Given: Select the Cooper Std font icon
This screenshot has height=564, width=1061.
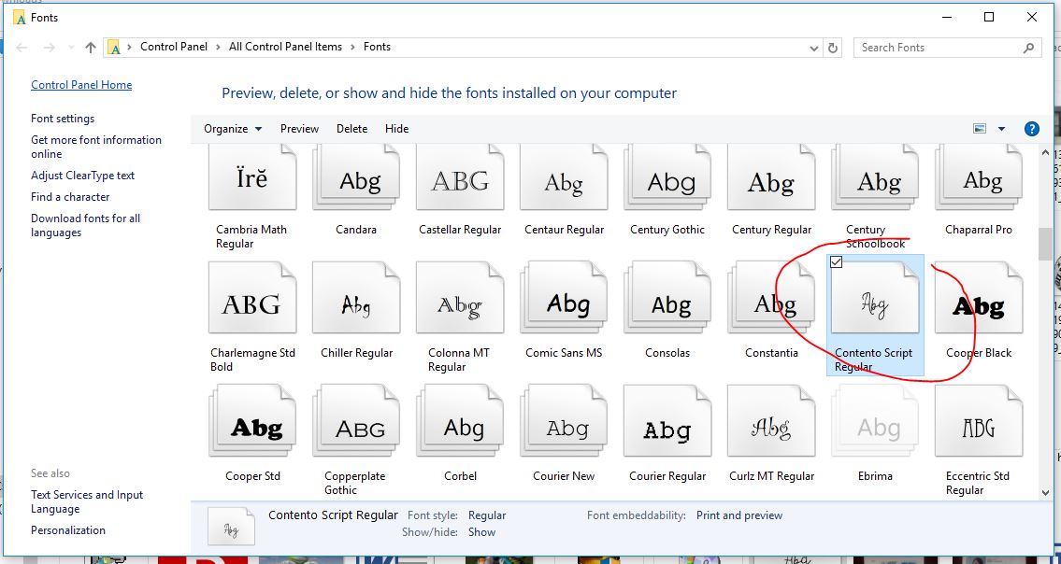Looking at the screenshot, I should coord(251,421).
